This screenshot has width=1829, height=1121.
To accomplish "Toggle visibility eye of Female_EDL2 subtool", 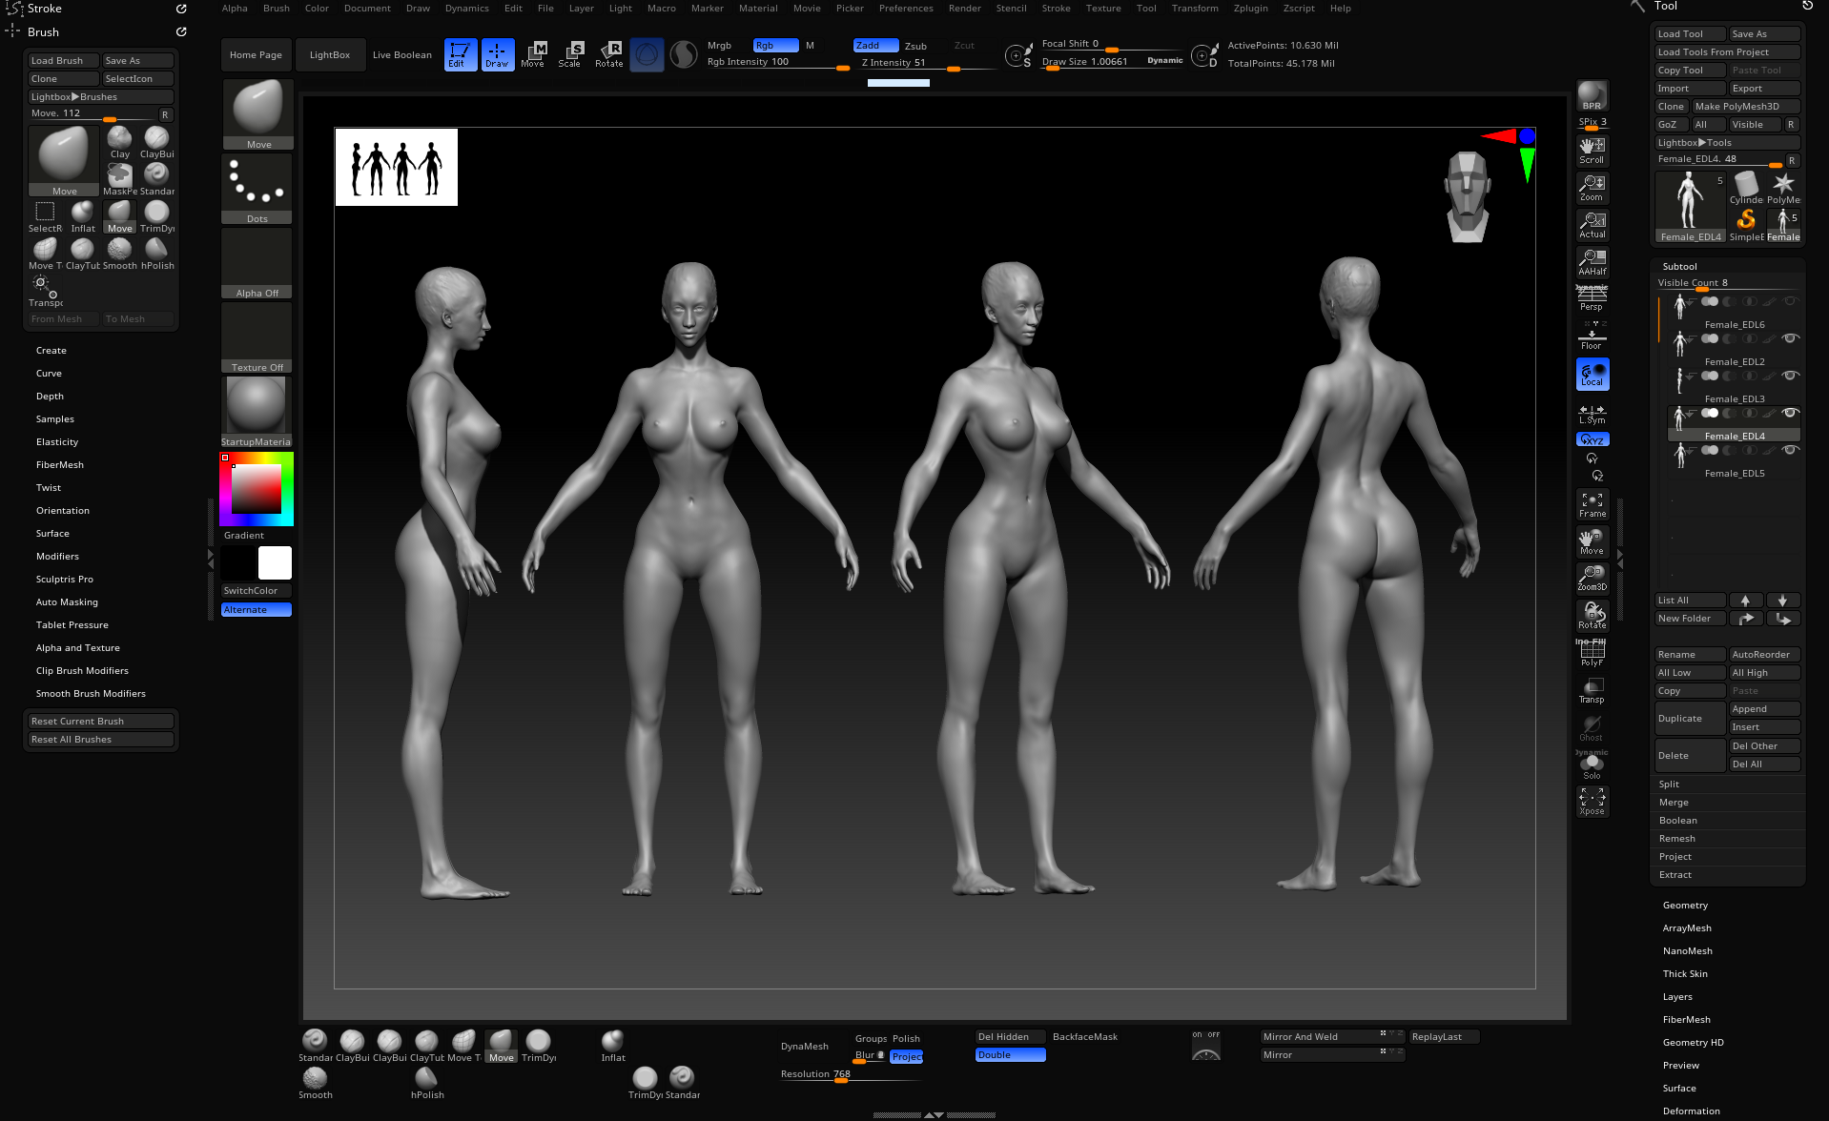I will point(1790,338).
